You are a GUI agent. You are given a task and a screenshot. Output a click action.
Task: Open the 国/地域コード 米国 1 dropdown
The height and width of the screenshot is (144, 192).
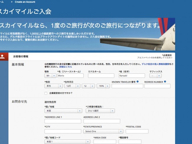(67, 142)
